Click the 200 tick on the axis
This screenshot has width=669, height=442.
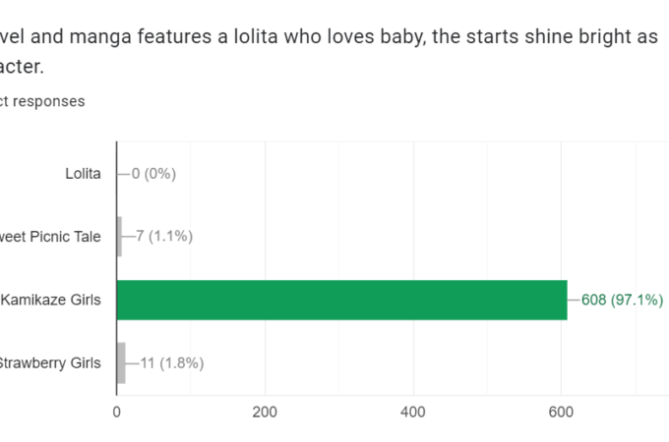265,413
